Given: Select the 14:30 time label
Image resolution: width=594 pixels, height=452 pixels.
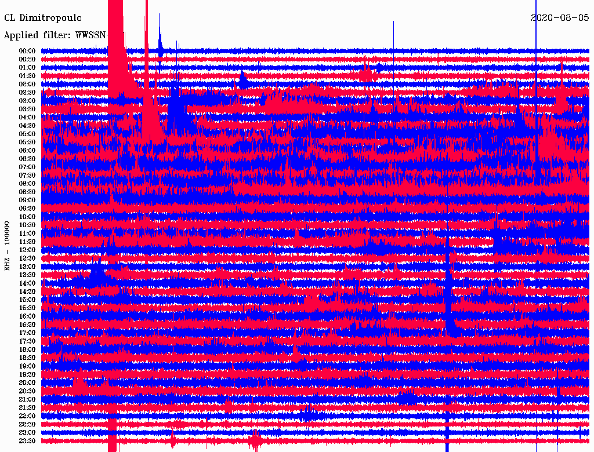Looking at the screenshot, I should 27,291.
